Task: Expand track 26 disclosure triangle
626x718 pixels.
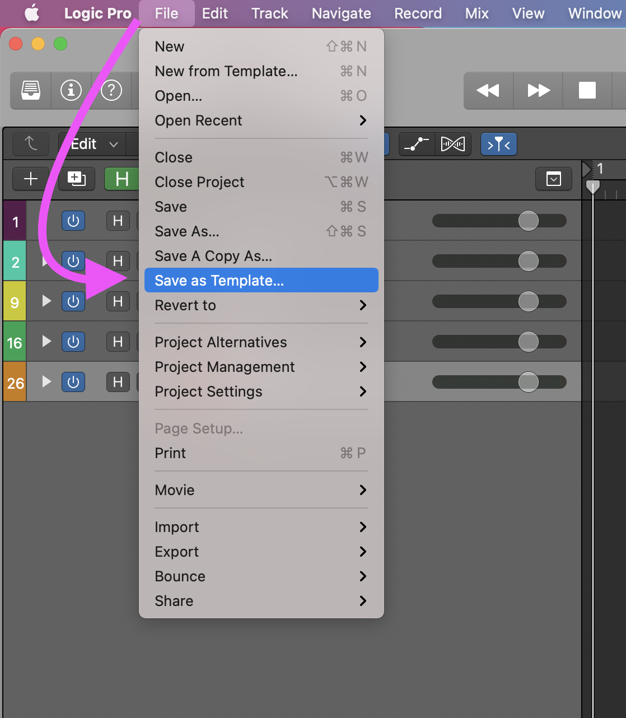Action: pos(47,381)
